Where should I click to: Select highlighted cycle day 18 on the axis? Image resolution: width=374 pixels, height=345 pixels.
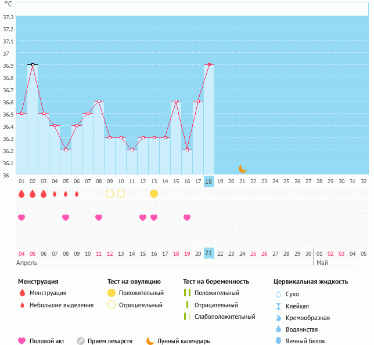coord(209,181)
